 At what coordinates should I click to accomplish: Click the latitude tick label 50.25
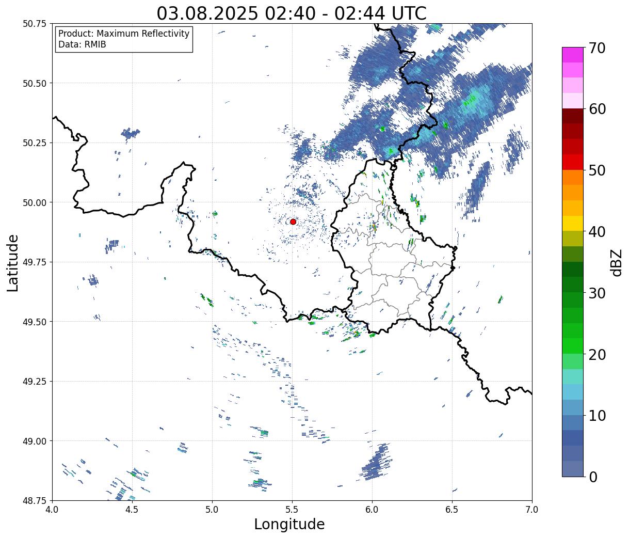35,143
